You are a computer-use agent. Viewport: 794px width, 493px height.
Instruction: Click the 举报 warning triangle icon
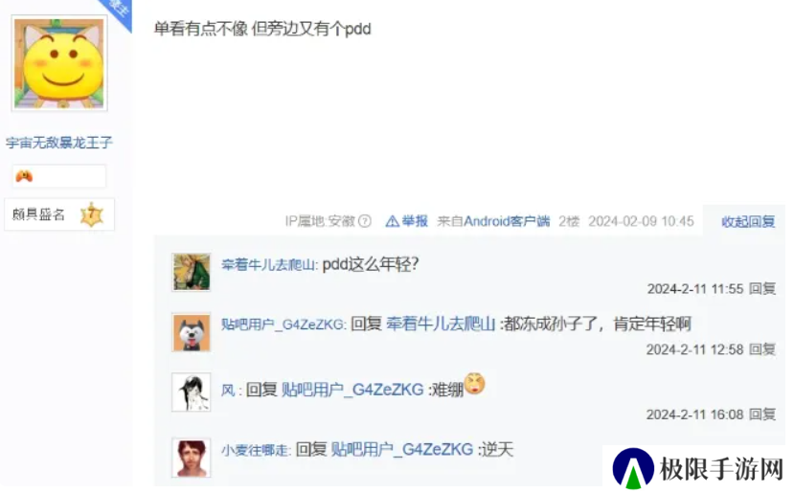392,221
